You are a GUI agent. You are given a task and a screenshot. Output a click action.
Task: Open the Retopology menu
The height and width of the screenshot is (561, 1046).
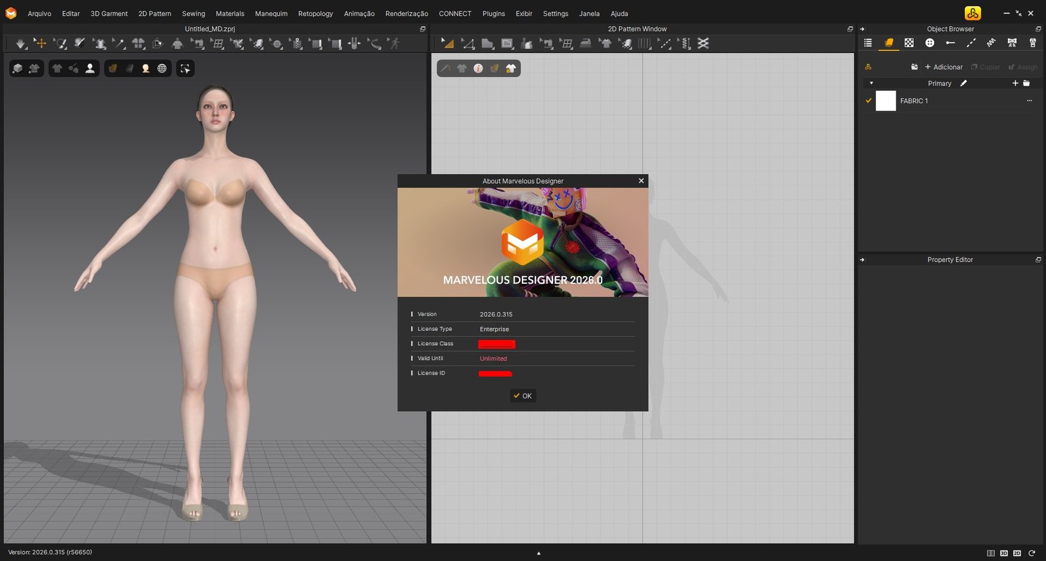[x=315, y=13]
